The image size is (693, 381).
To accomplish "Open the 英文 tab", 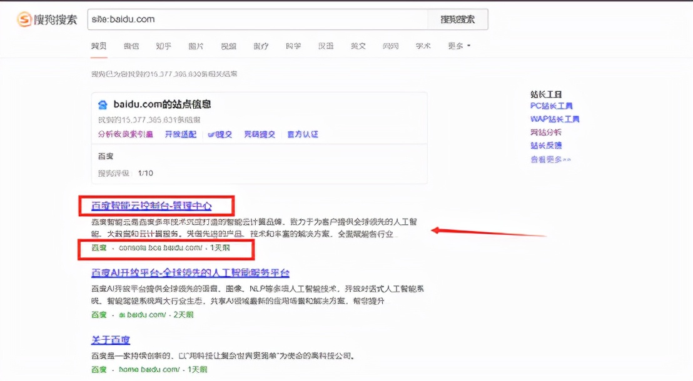I will tap(358, 46).
